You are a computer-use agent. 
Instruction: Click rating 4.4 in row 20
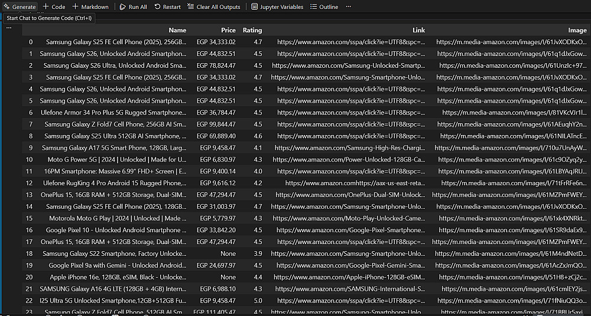[258, 277]
